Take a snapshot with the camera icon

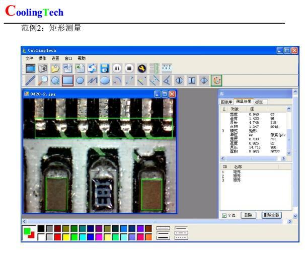coord(43,68)
